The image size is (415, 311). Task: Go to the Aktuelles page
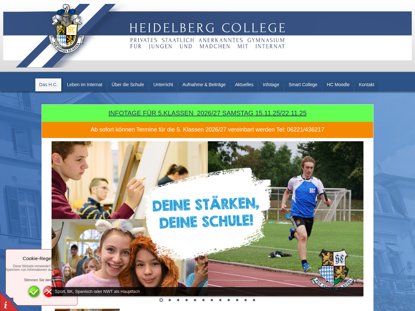coord(244,85)
